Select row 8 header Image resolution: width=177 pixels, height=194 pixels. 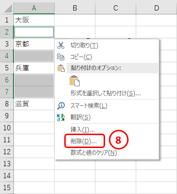[x=7, y=104]
